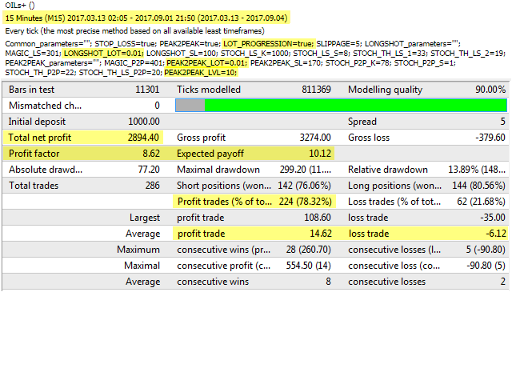Click highlighted LOT_PROGRESSION=true parameter

point(269,44)
